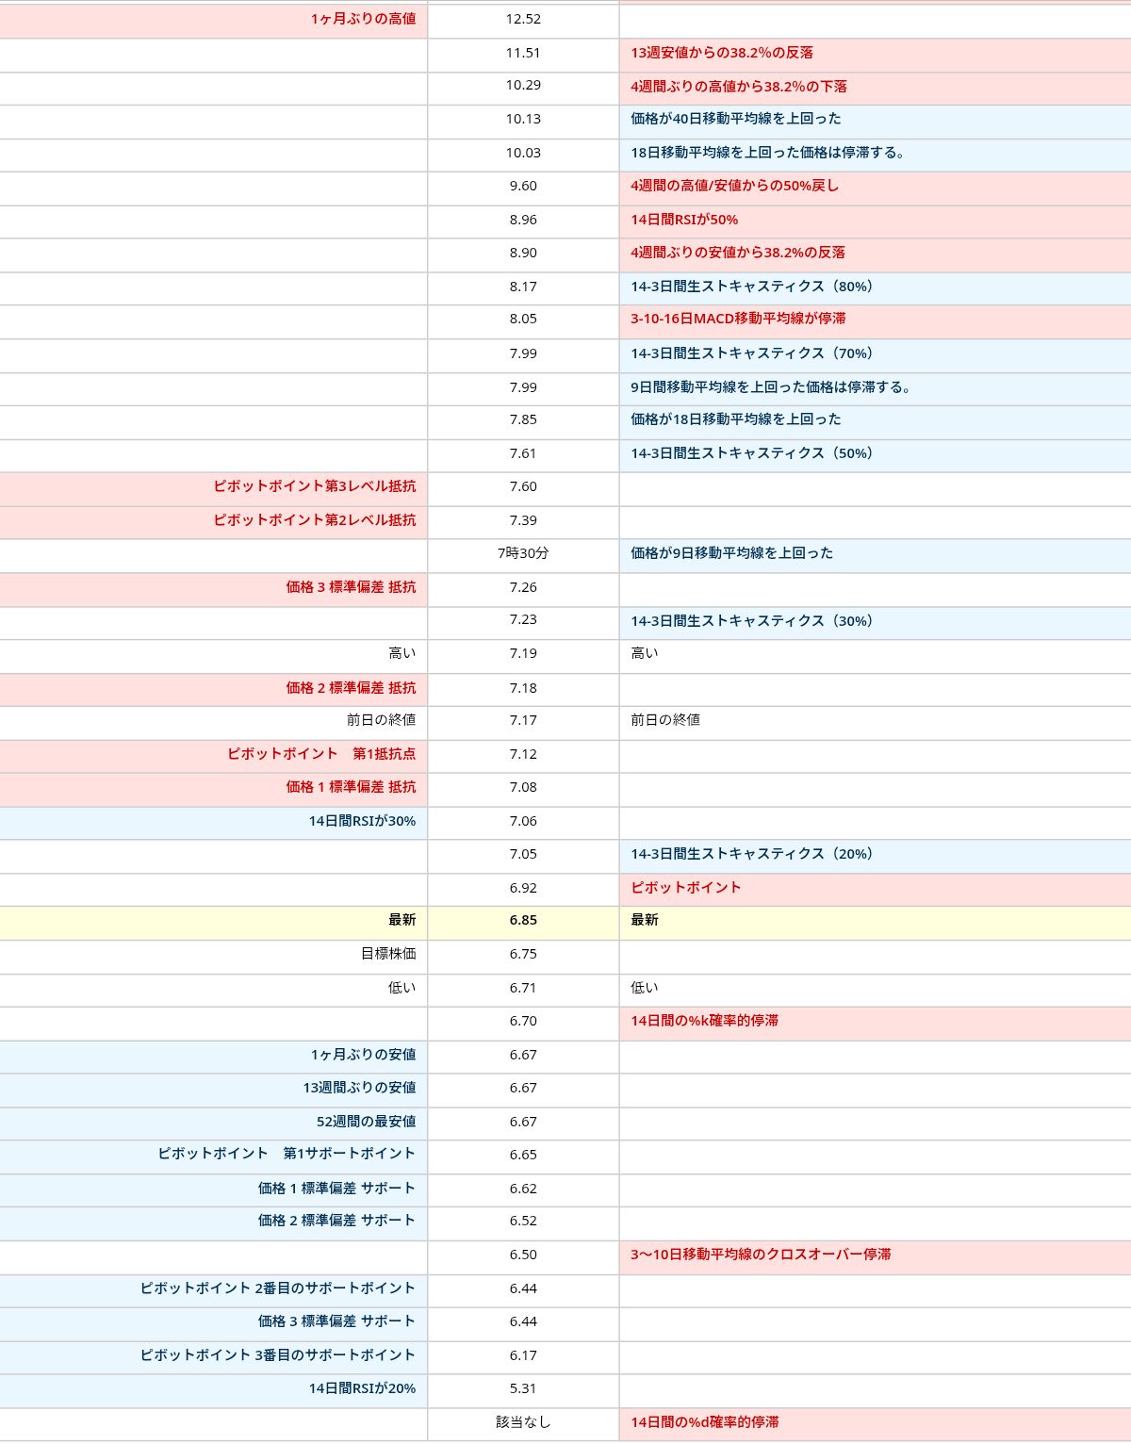Select the 11.51 price value
Screen dimensions: 1131x1444
click(523, 53)
